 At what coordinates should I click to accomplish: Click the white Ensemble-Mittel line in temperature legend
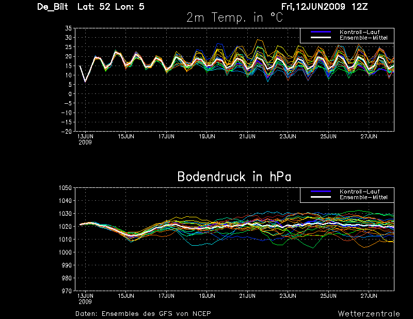coord(321,38)
